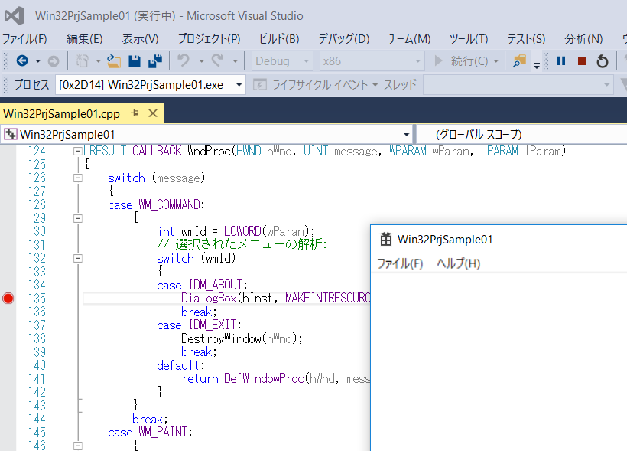Open the デバッグ(D) menu

pos(343,39)
